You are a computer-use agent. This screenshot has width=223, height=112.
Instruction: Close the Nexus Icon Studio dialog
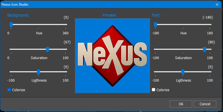point(217,5)
